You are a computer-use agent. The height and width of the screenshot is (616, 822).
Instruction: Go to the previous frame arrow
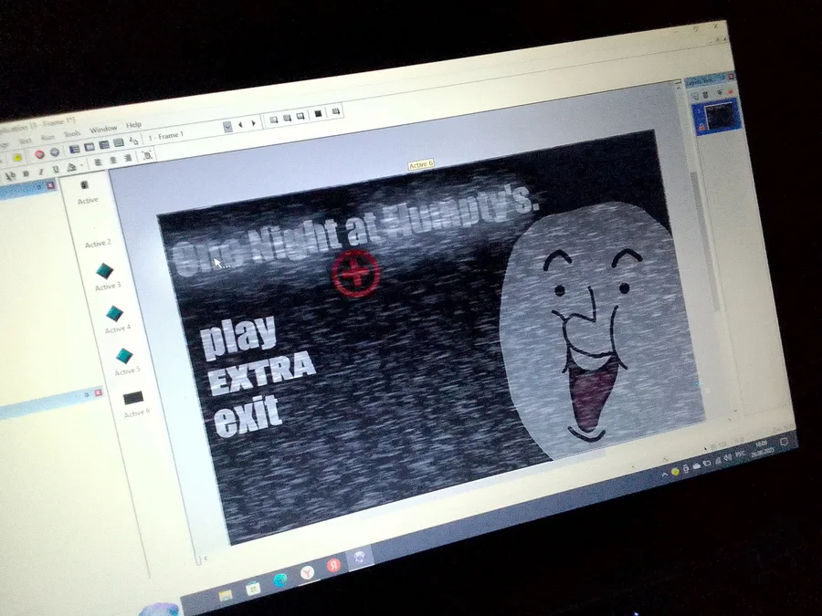(x=240, y=125)
